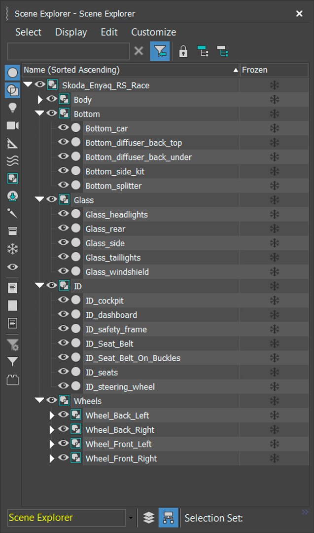Select Glass_headlights object row
This screenshot has height=533, width=314.
116,215
